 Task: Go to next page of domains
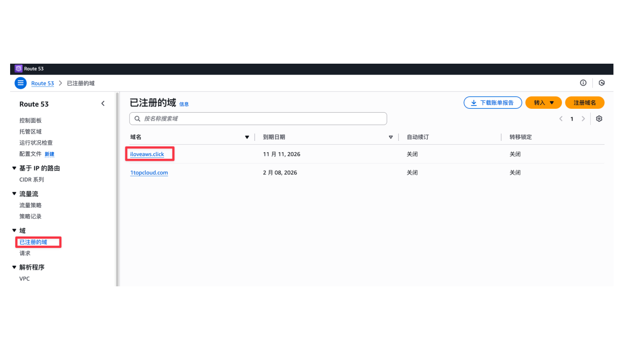click(x=583, y=119)
